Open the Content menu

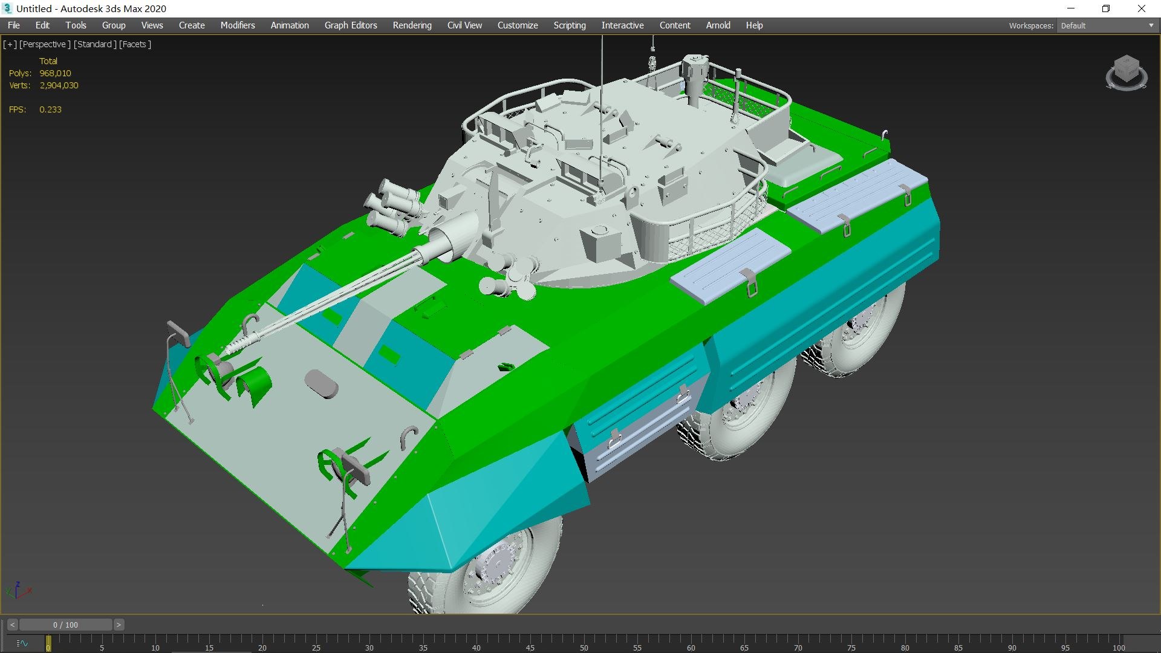pos(675,25)
